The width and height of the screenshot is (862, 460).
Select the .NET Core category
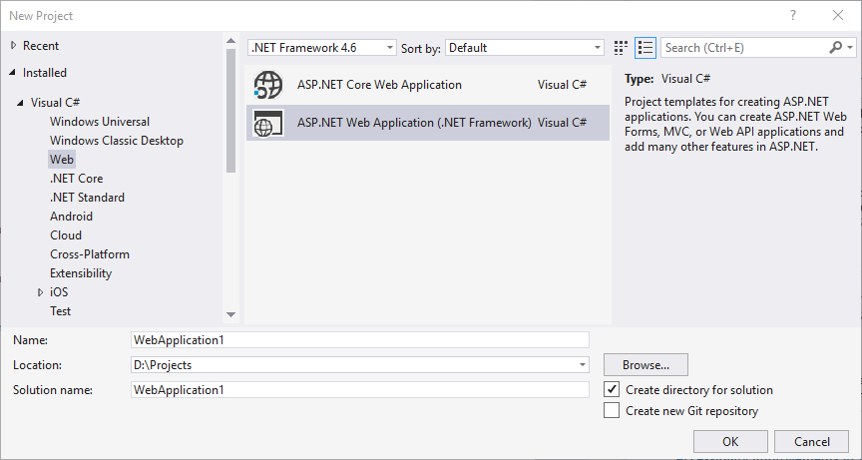click(x=77, y=179)
